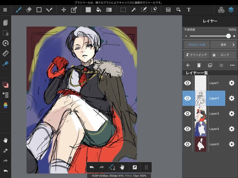Viewport: 238px width, 178px height.
Task: Hide Layer3 visibility eye
Action: coord(187,114)
